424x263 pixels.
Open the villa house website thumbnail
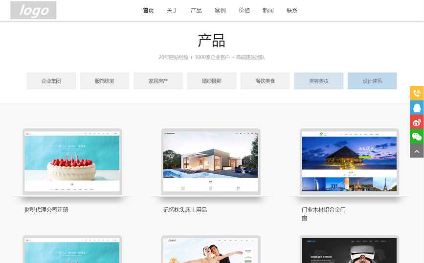(211, 162)
